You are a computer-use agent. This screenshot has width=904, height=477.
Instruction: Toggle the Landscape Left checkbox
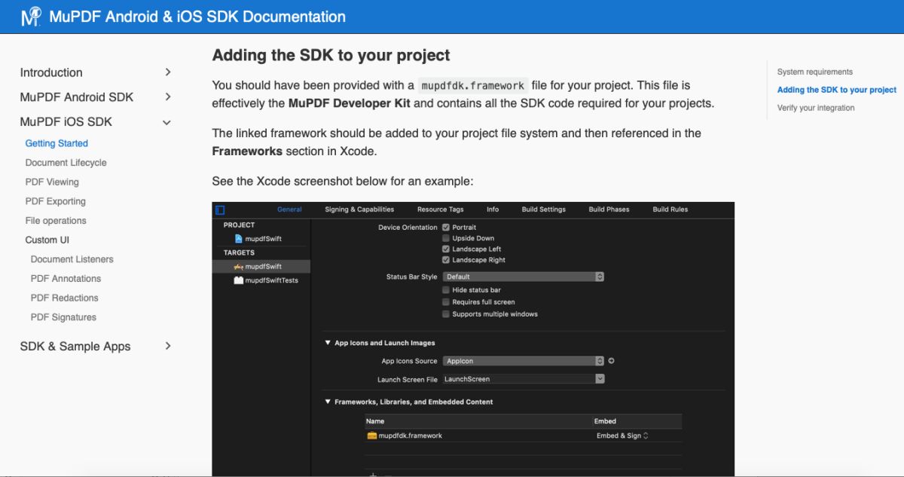click(x=446, y=249)
